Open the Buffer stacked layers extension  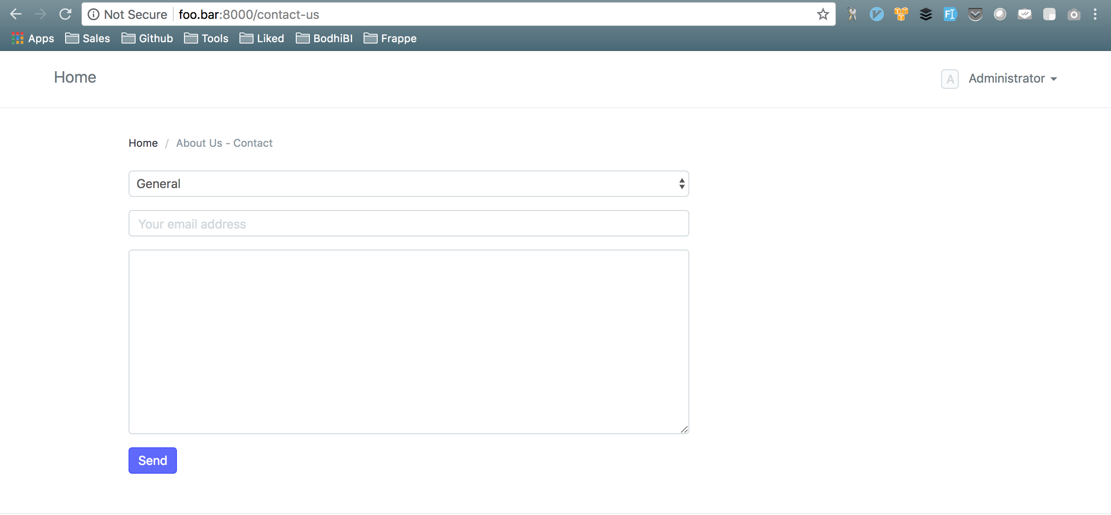926,15
